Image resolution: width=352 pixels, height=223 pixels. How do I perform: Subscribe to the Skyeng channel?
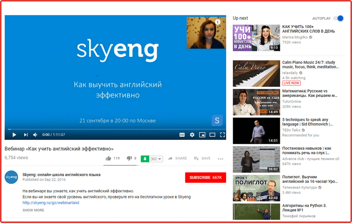point(205,177)
